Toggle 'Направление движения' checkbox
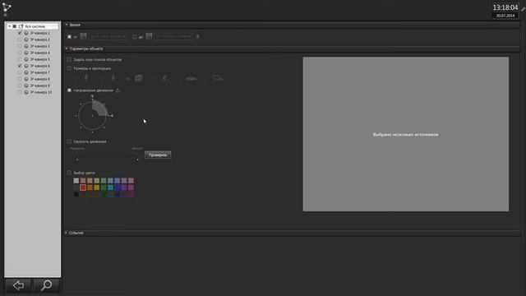Viewport: 526px width, 296px height. click(x=69, y=90)
